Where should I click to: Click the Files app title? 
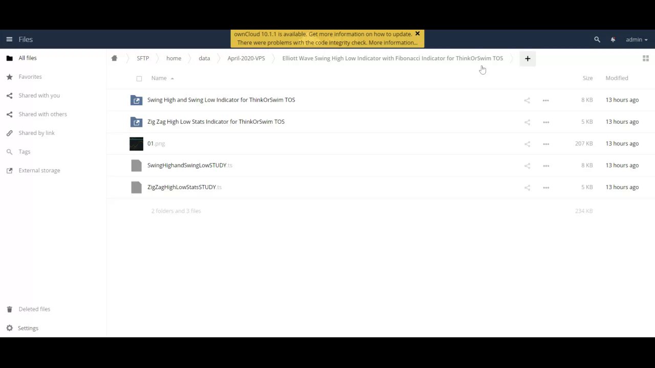(x=26, y=39)
